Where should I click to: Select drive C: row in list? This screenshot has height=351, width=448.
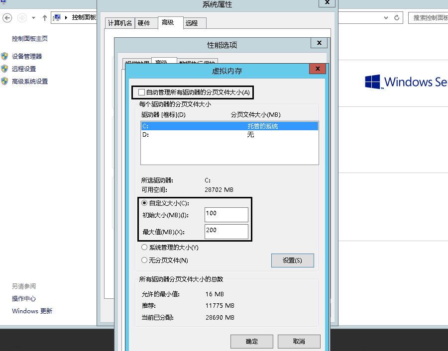point(229,126)
